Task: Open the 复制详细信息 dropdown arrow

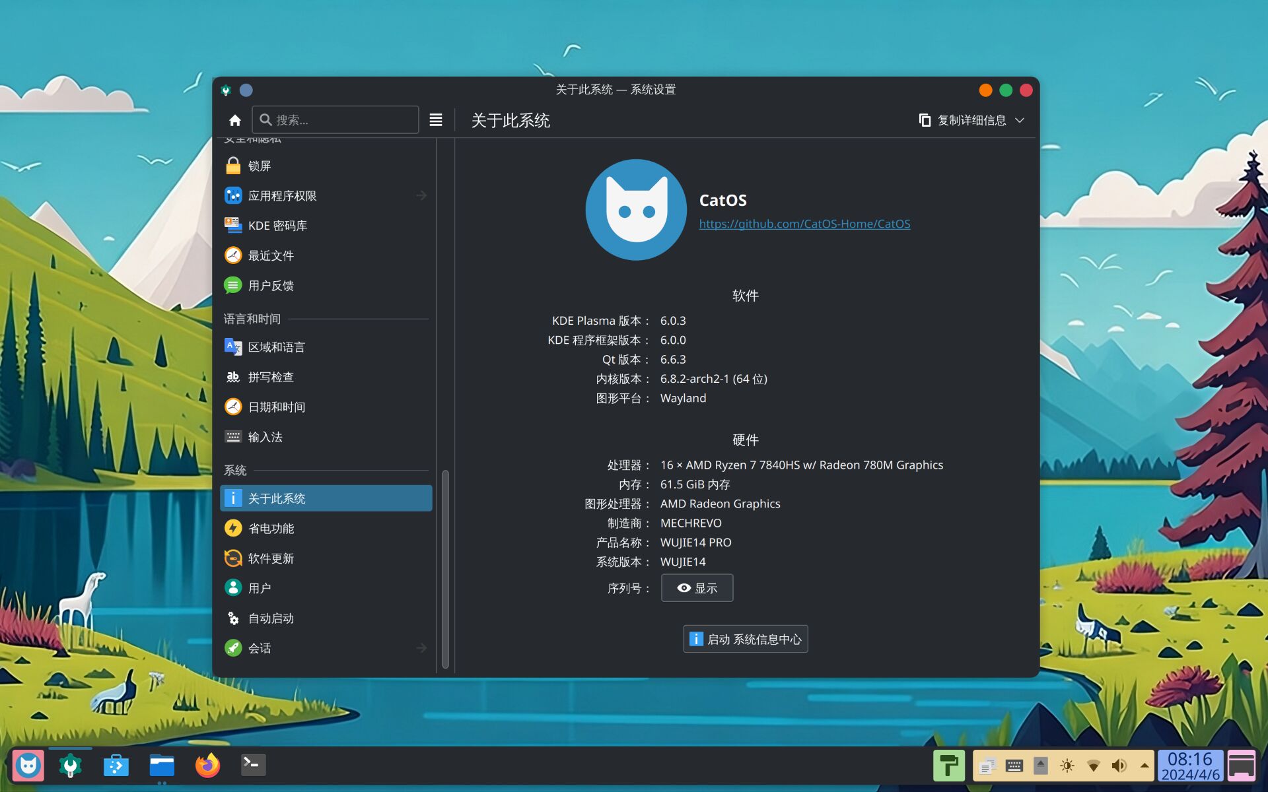Action: coord(1020,120)
